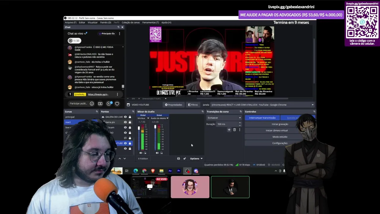
Task: Click the Duração 500 ms field
Action: [228, 124]
